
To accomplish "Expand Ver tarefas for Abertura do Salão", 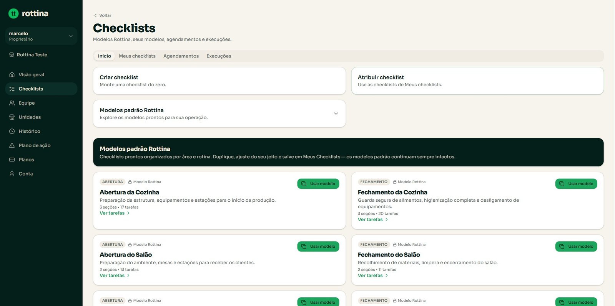I will [115, 276].
